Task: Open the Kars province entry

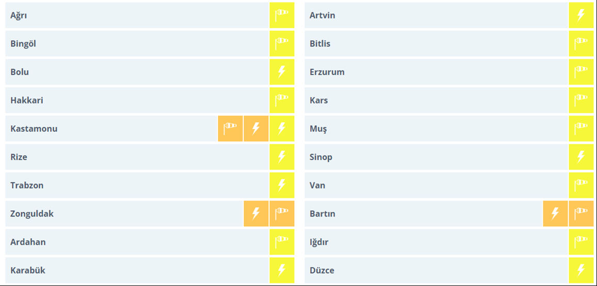Action: (319, 100)
